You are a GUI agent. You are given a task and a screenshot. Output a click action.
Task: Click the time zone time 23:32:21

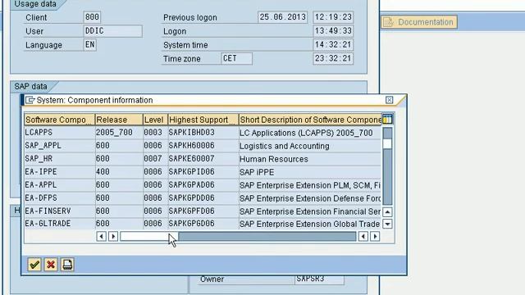pyautogui.click(x=333, y=58)
